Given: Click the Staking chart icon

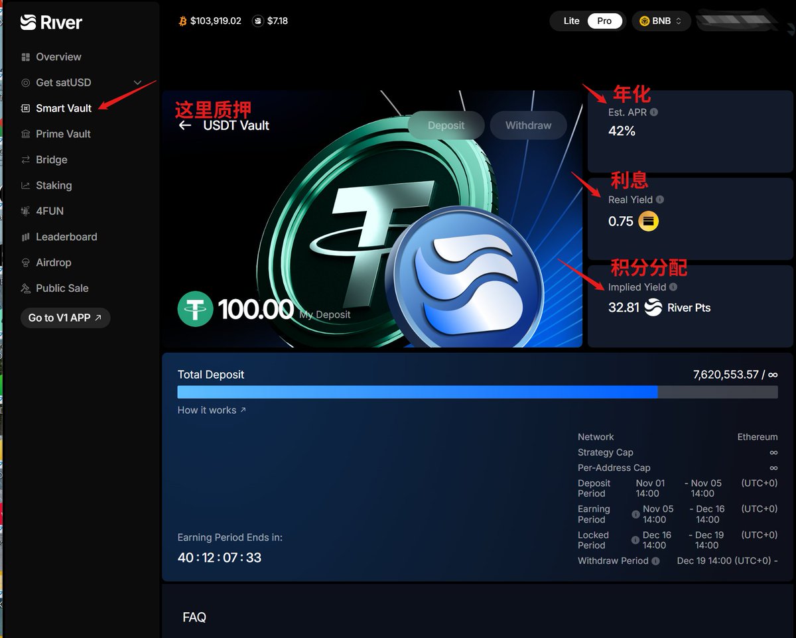Looking at the screenshot, I should pyautogui.click(x=26, y=186).
